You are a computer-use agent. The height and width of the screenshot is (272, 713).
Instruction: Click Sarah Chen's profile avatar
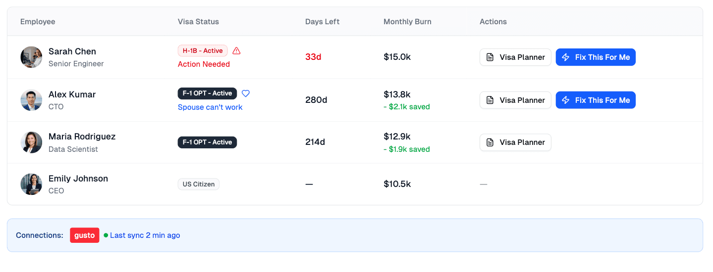pos(31,57)
